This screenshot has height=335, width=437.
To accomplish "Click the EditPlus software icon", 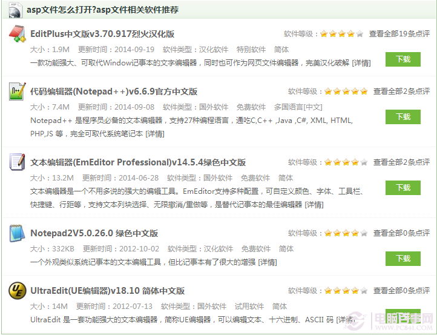I will (x=18, y=34).
